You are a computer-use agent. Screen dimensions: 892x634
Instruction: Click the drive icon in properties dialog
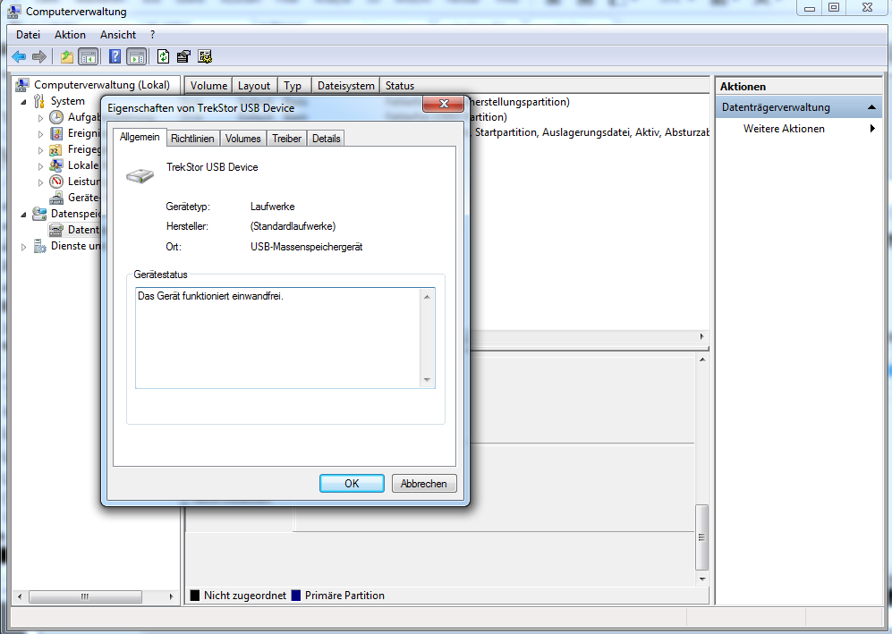tap(140, 175)
